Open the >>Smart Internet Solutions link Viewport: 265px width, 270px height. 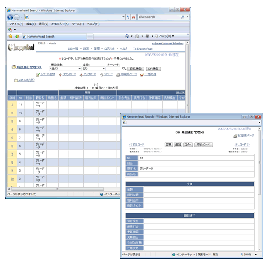pyautogui.click(x=167, y=43)
